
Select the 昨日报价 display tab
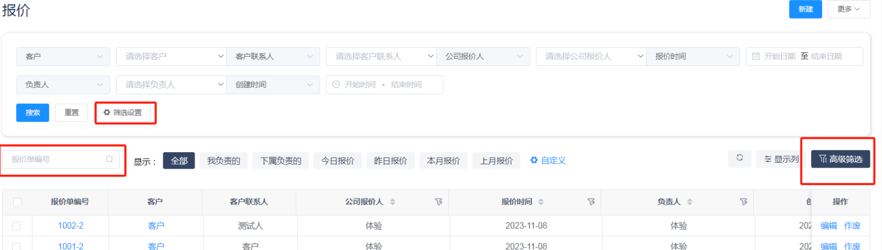(390, 160)
